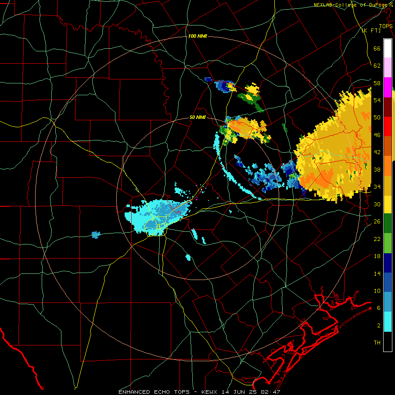The image size is (395, 395).
Task: Click the legend value 10
Action: pyautogui.click(x=377, y=291)
